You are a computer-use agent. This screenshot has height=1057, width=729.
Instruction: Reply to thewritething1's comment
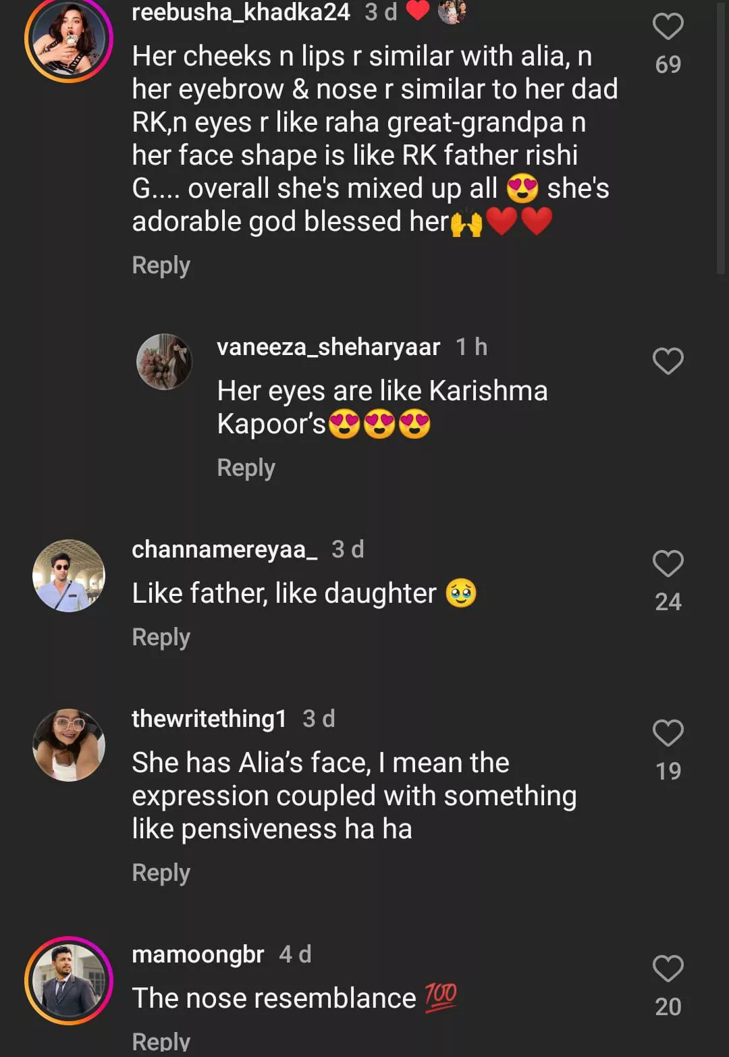(161, 873)
